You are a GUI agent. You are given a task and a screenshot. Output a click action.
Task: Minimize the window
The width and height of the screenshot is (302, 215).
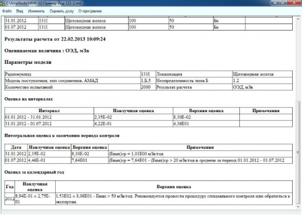click(x=275, y=2)
